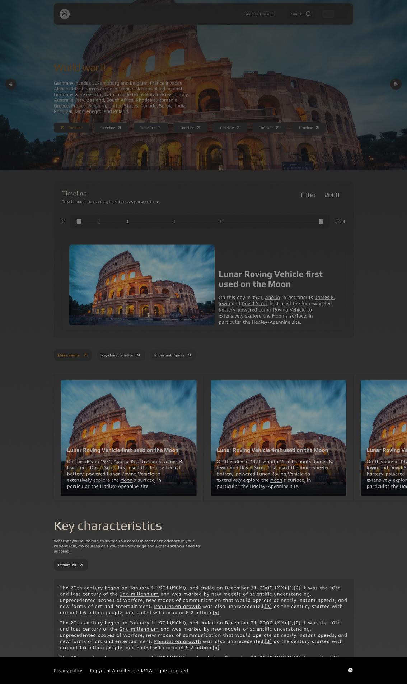
Task: Switch to Important figures tab
Action: point(173,355)
